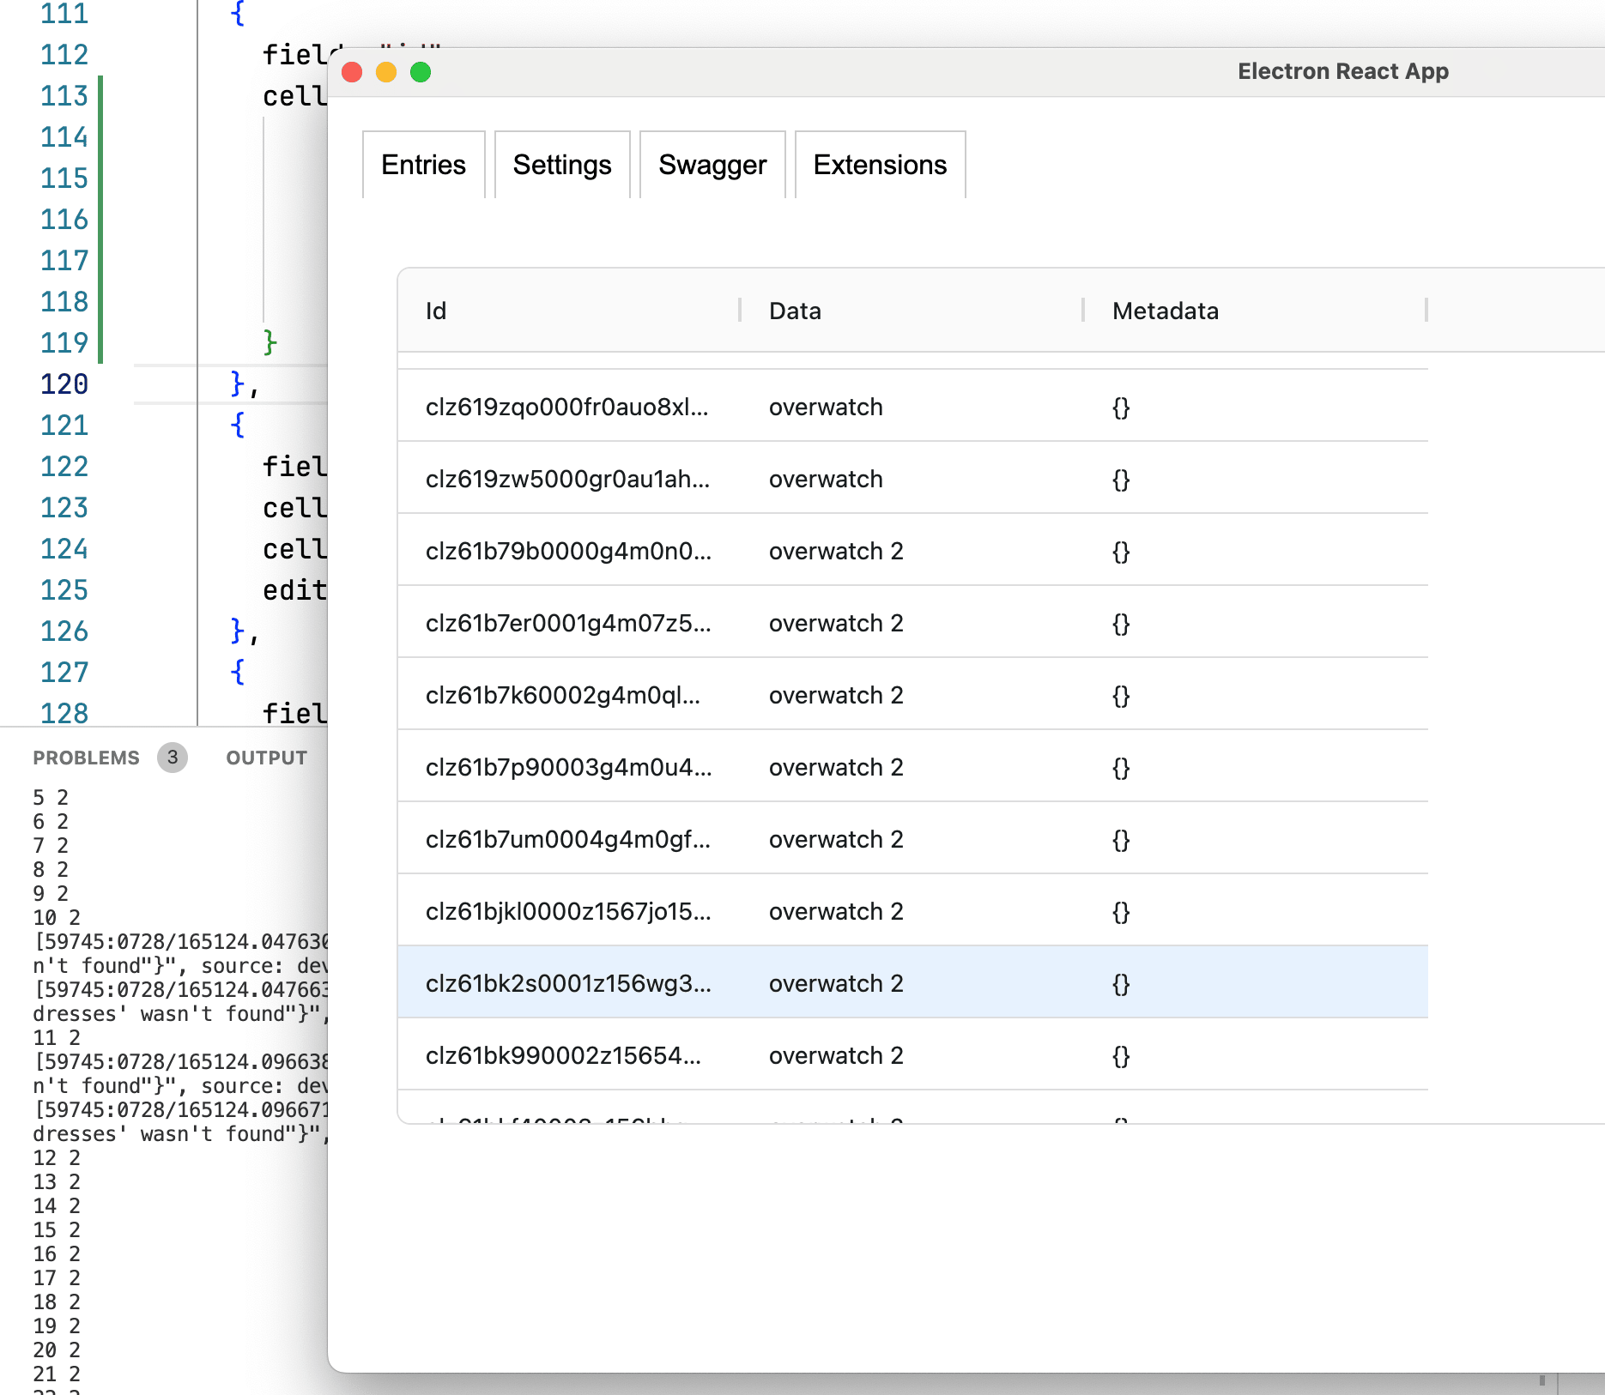
Task: Open the PROBLEMS panel tab
Action: coord(86,758)
